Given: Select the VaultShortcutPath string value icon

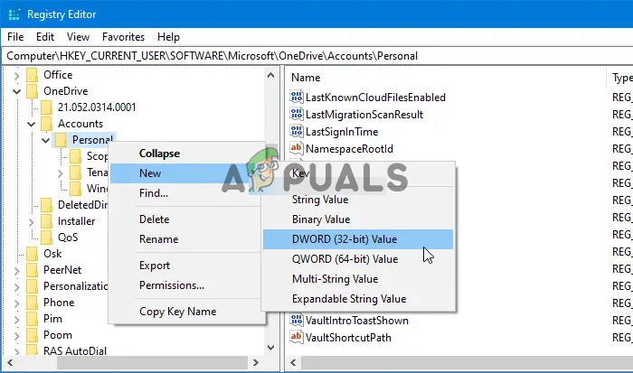Looking at the screenshot, I should coord(297,337).
